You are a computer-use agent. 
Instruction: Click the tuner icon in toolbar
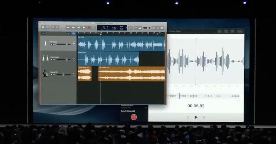pos(130,28)
